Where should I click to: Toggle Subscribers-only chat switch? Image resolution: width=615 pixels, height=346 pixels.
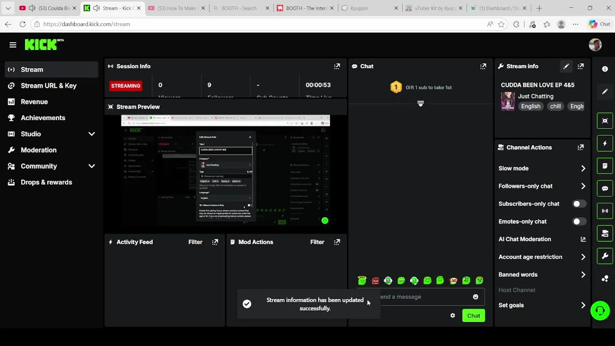click(579, 204)
